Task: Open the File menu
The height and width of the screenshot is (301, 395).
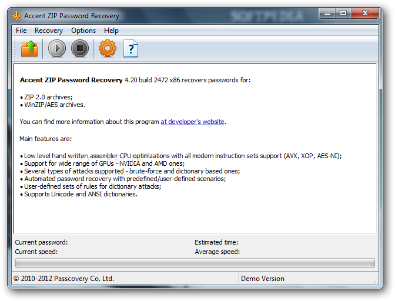Action: (x=21, y=31)
